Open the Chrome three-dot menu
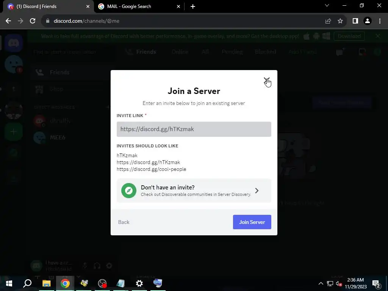 tap(380, 21)
